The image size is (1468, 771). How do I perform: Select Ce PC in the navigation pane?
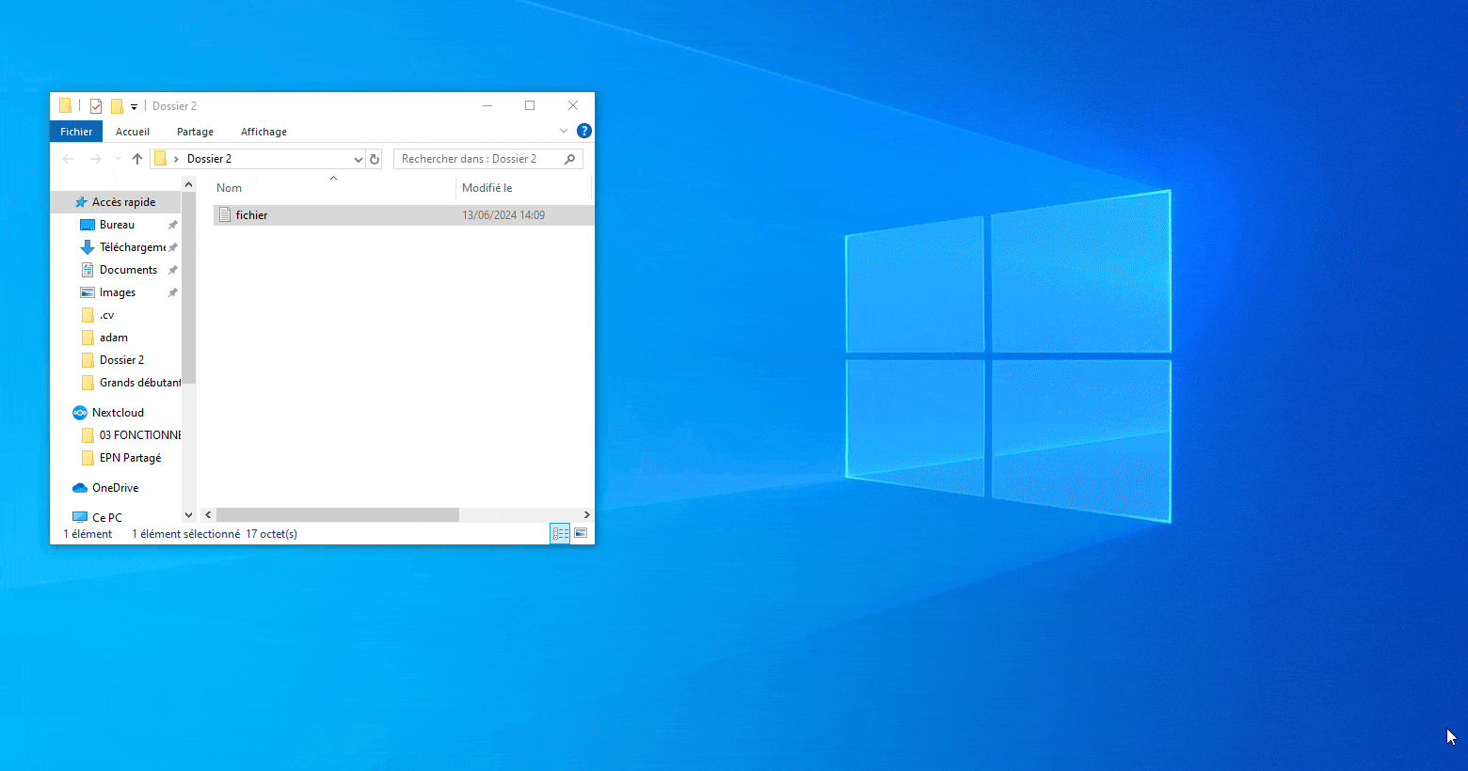[x=106, y=518]
